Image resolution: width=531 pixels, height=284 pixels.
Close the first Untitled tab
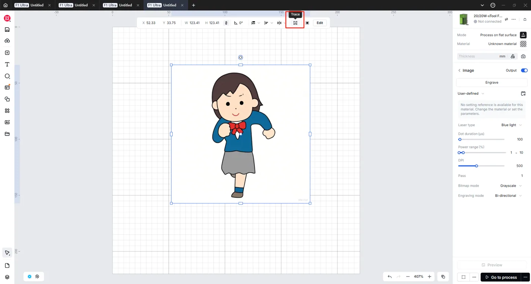49,5
